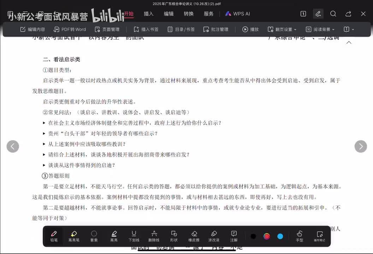Image resolution: width=373 pixels, height=254 pixels.
Task: Choose the 套索 lasso tool
Action: coord(94,236)
